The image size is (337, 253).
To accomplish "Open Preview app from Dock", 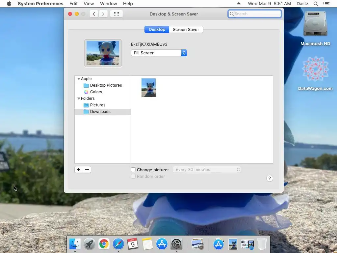I will click(x=197, y=244).
